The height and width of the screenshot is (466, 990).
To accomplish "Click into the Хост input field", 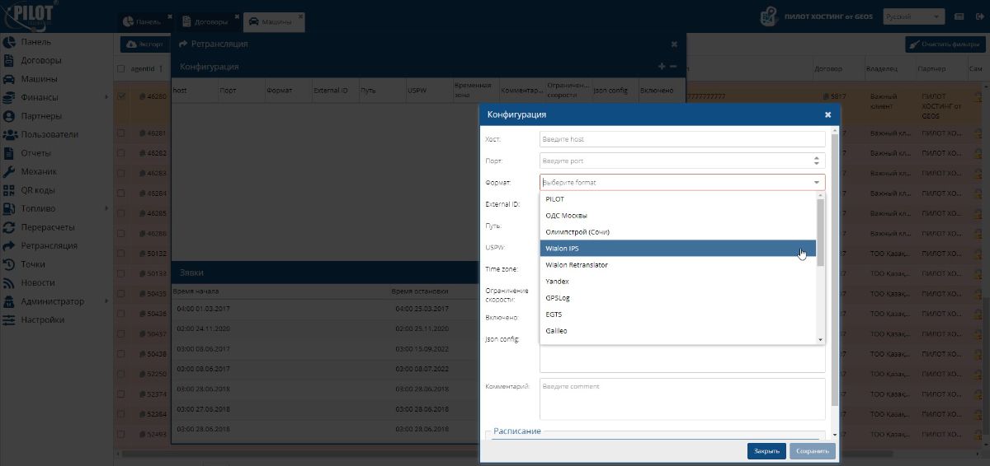I will [682, 139].
